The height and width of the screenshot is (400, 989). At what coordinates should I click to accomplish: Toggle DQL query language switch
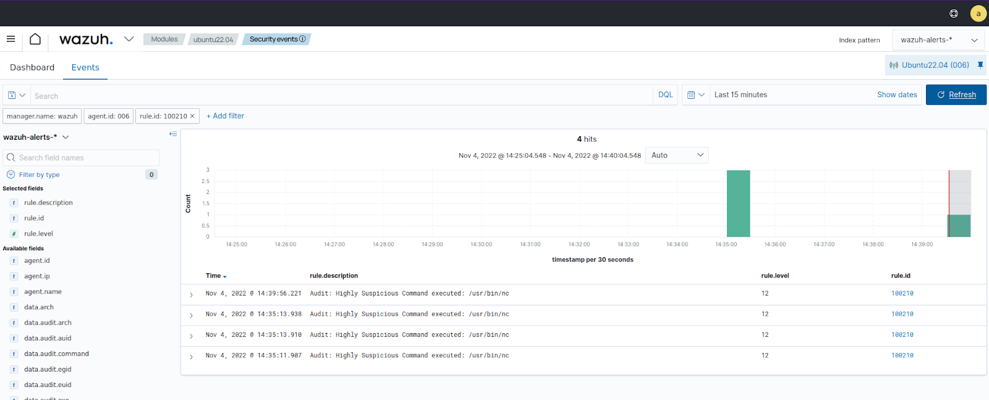665,95
